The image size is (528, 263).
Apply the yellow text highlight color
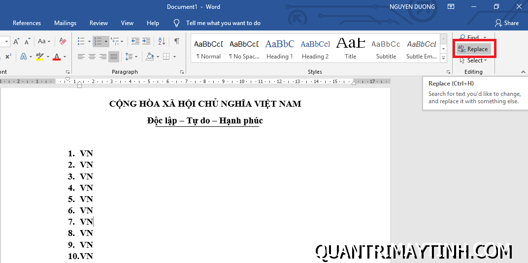coord(40,57)
